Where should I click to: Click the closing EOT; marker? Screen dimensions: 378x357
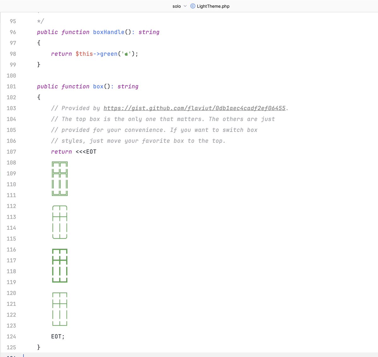[58, 336]
